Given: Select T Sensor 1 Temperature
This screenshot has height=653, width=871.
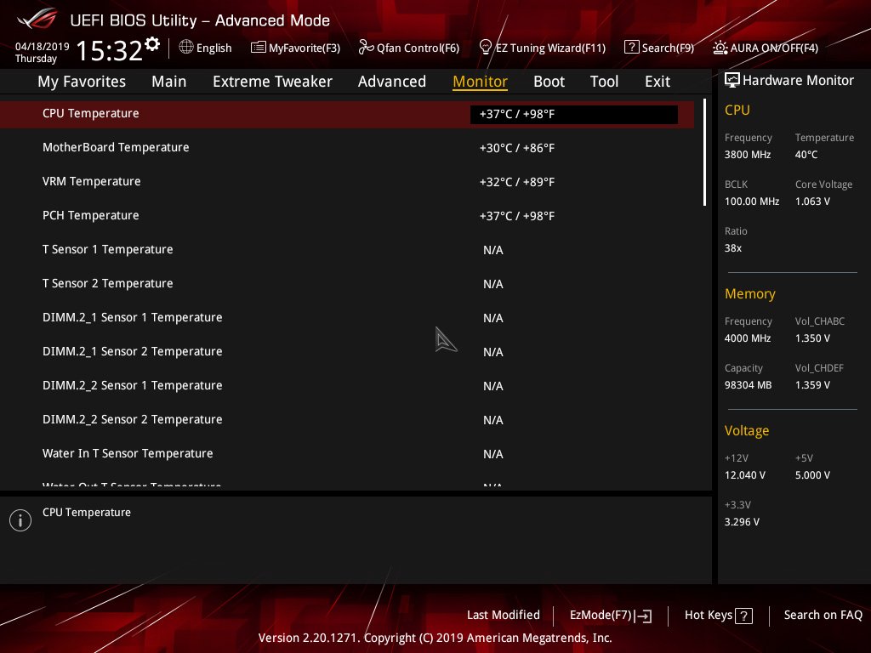Looking at the screenshot, I should click(347, 249).
